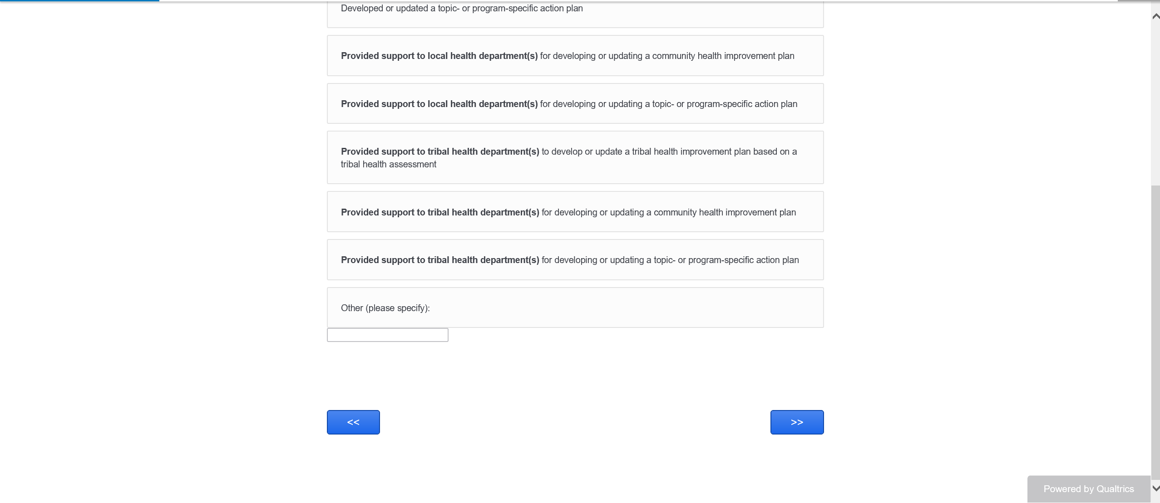Click the scrollbar down arrow

click(1155, 488)
